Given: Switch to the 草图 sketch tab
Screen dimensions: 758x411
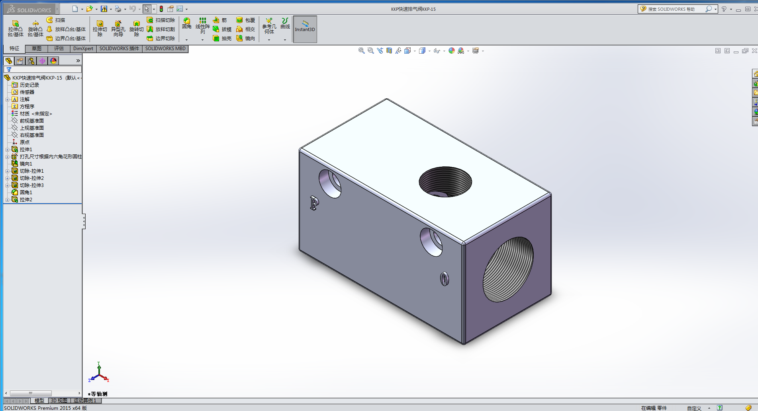Looking at the screenshot, I should pyautogui.click(x=37, y=49).
